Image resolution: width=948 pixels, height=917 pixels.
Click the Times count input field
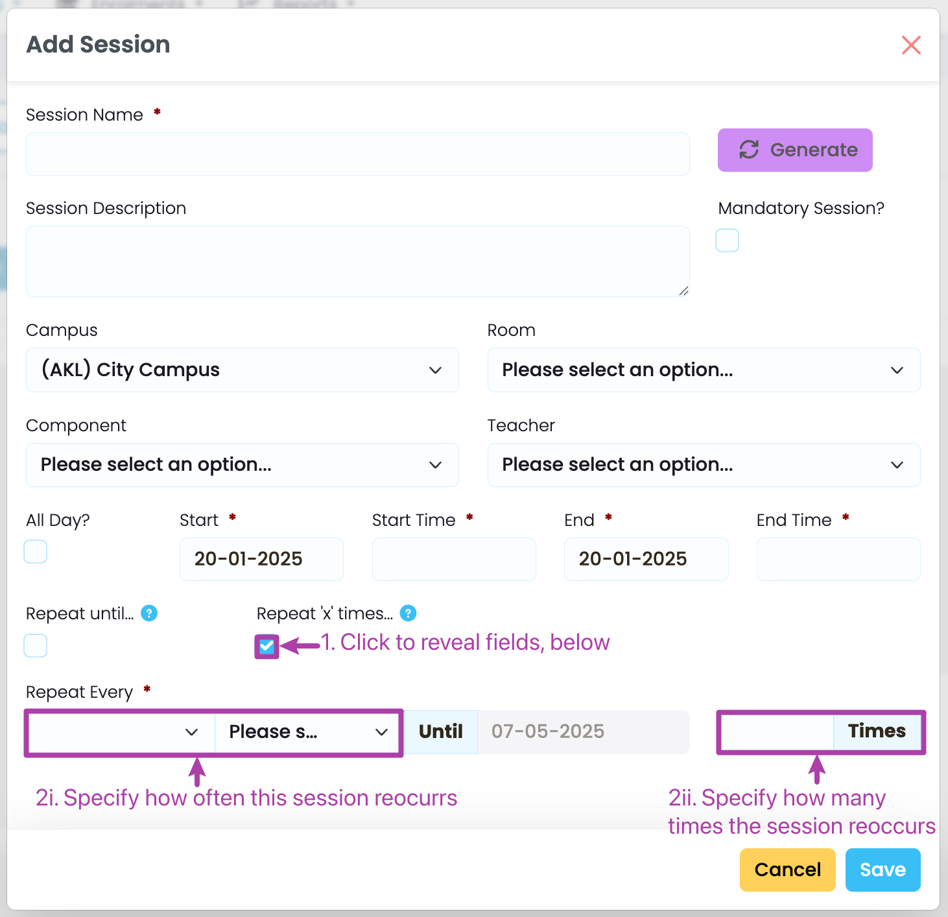(777, 732)
